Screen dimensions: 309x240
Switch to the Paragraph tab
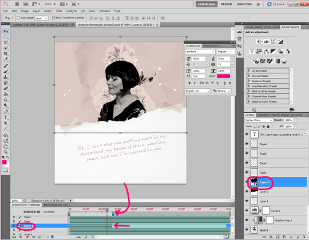click(x=211, y=46)
